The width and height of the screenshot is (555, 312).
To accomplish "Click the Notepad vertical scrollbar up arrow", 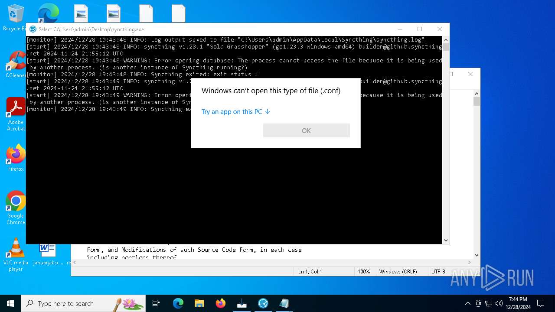I will coord(477,93).
